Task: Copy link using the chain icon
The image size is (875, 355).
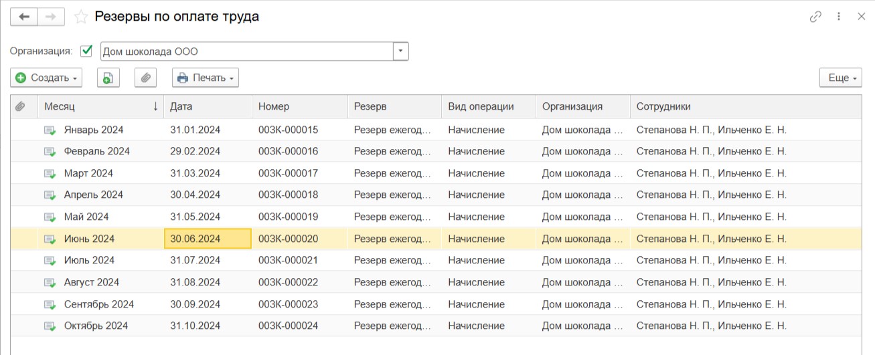Action: click(815, 17)
